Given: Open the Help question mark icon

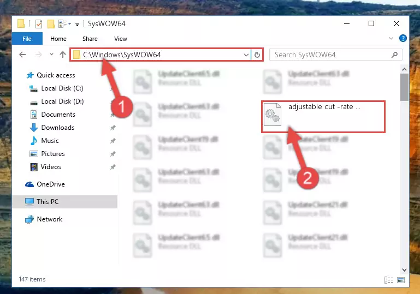Looking at the screenshot, I should tap(403, 38).
